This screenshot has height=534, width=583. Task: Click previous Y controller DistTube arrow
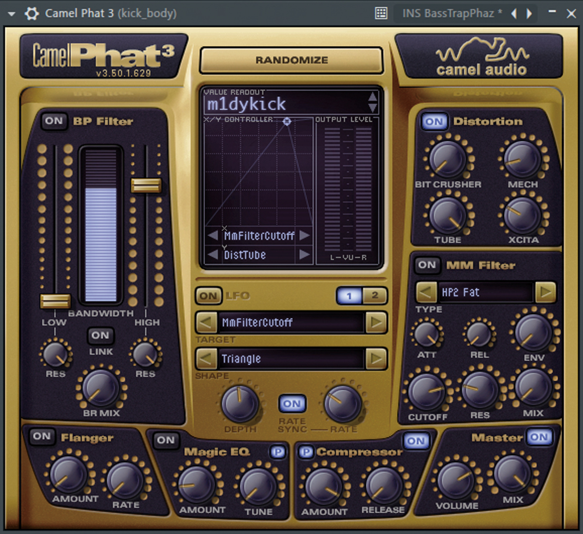213,254
